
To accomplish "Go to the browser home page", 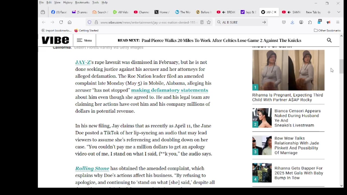I will click(70, 22).
